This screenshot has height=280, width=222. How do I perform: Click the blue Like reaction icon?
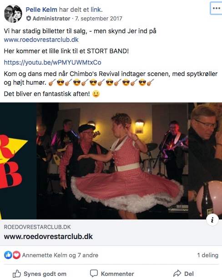pos(8,255)
